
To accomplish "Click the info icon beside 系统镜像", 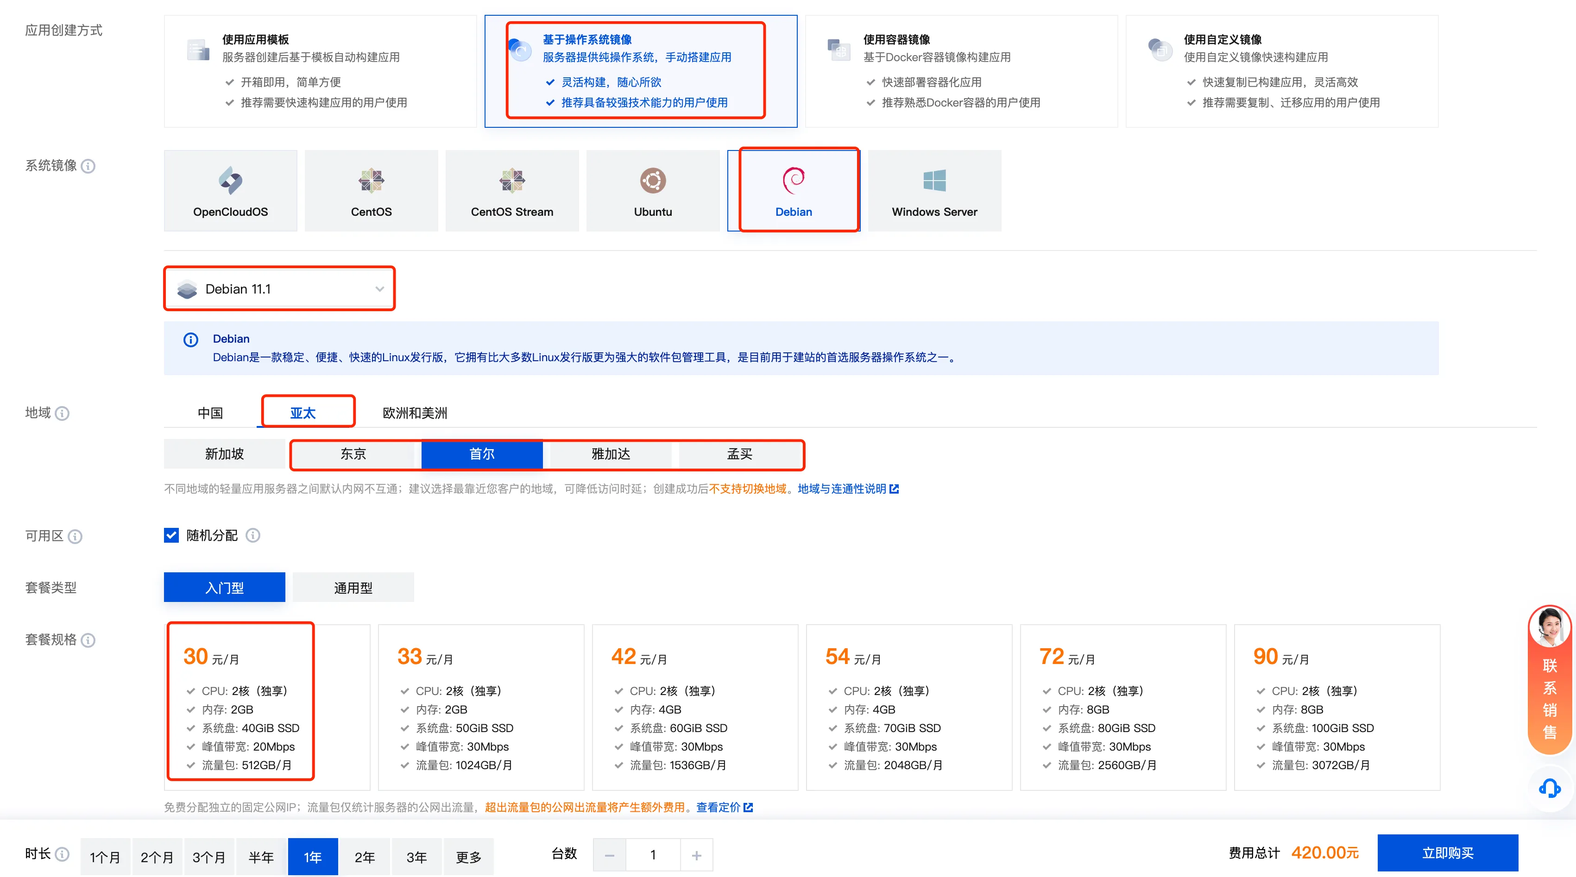I will click(x=88, y=166).
